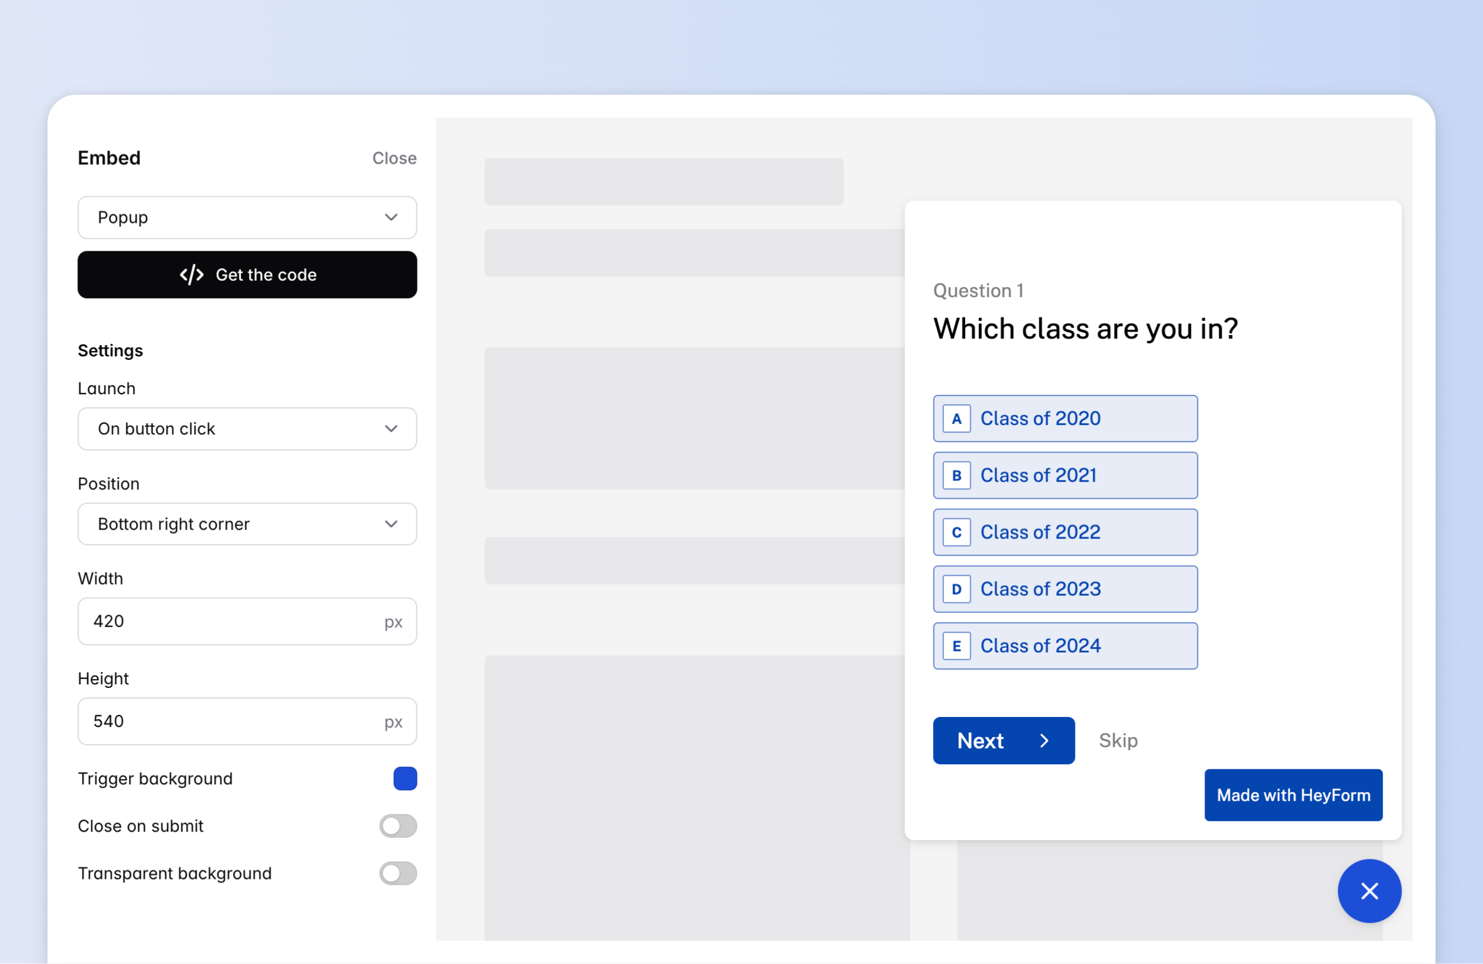Turn on Transparent background switch

[397, 873]
